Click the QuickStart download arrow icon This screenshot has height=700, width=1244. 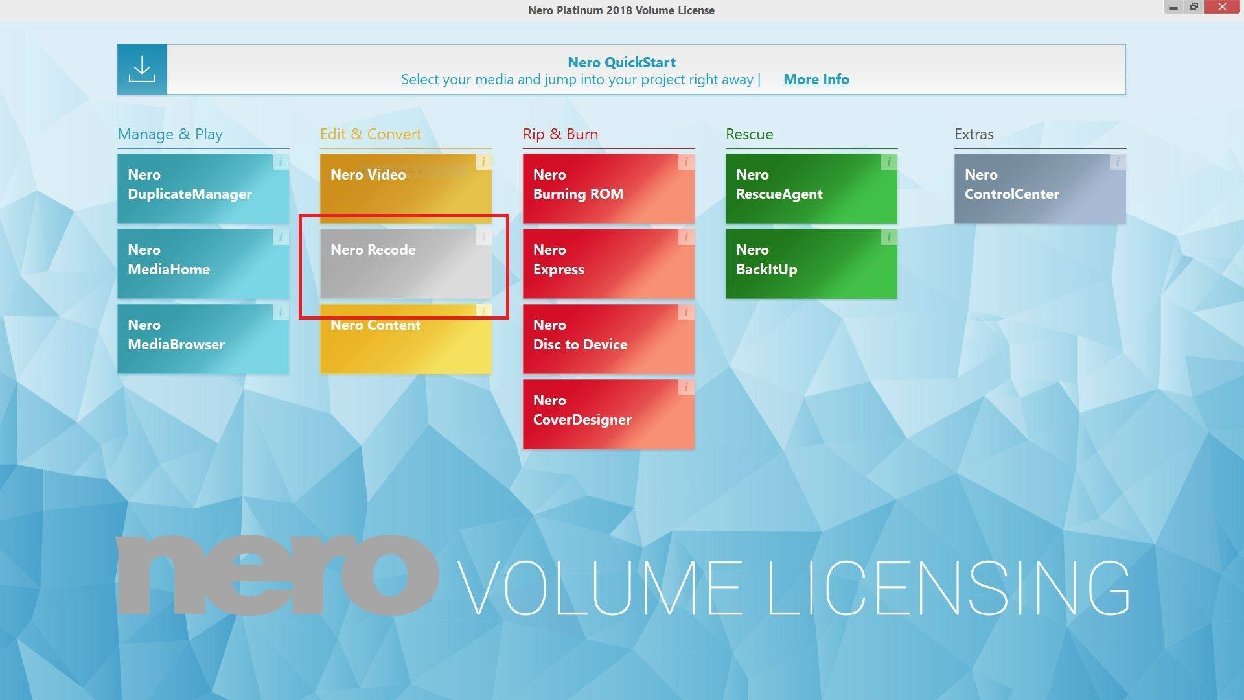142,68
